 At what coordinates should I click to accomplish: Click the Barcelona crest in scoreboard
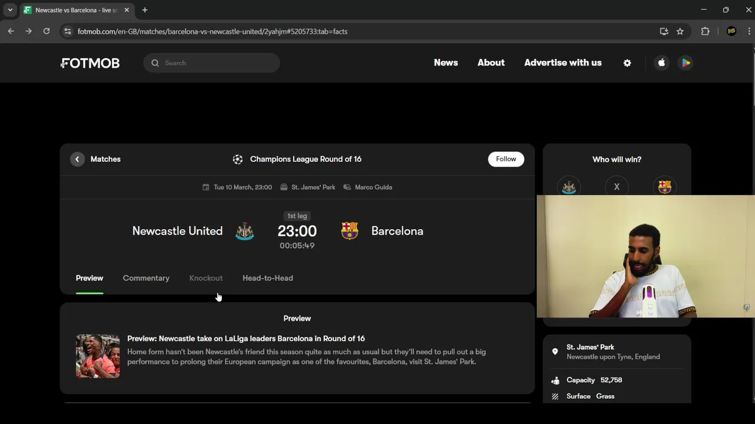click(350, 231)
